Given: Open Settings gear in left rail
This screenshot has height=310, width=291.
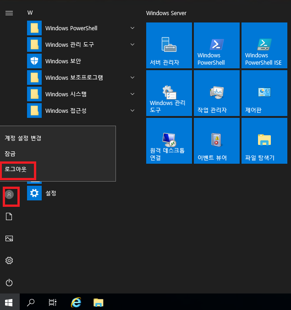Looking at the screenshot, I should tap(9, 260).
